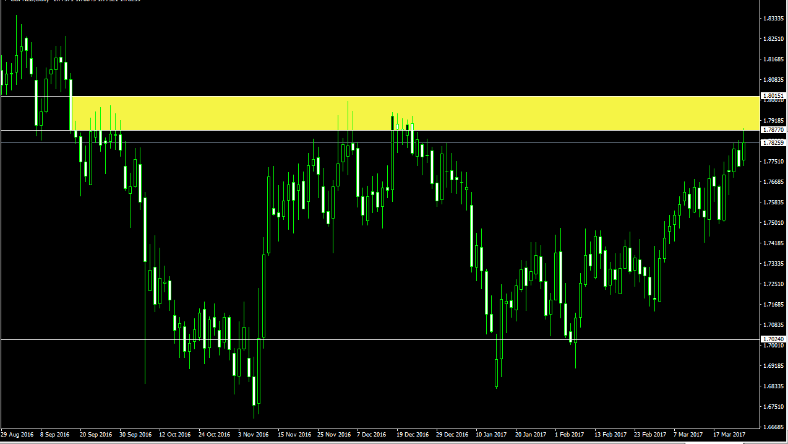Click the 30 Sep 2016 date label
Viewport: 788px width, 444px height.
tap(135, 435)
